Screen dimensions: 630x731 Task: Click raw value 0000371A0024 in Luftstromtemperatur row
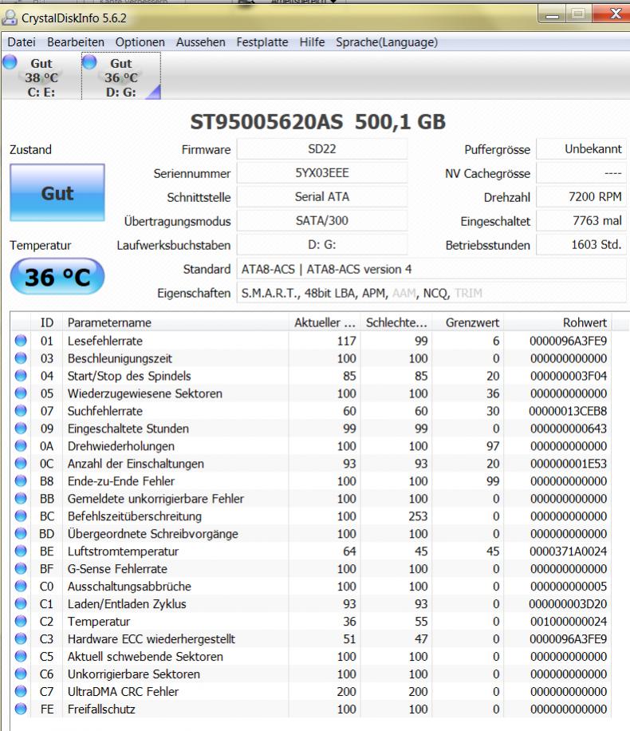tap(568, 551)
